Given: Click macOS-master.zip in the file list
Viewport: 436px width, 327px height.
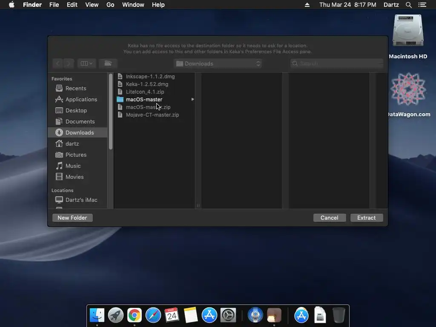Looking at the screenshot, I should point(155,107).
